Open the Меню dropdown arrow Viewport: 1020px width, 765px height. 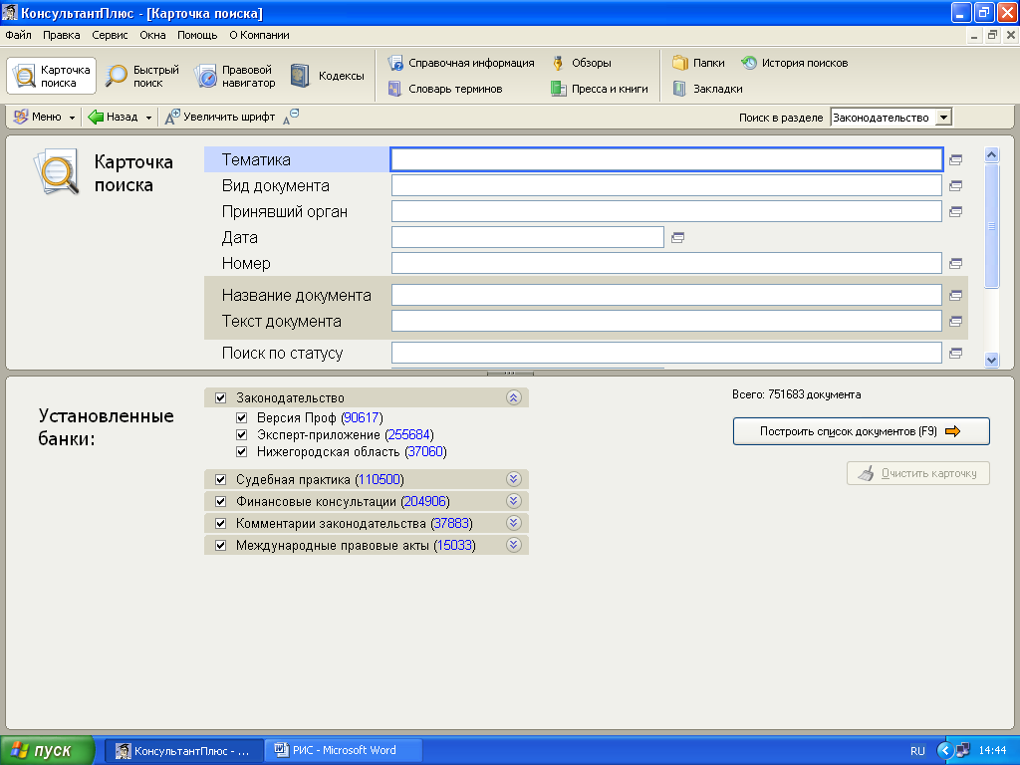72,118
